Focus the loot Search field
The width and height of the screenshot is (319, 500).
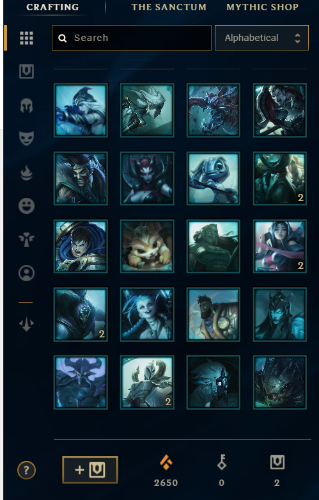point(132,38)
